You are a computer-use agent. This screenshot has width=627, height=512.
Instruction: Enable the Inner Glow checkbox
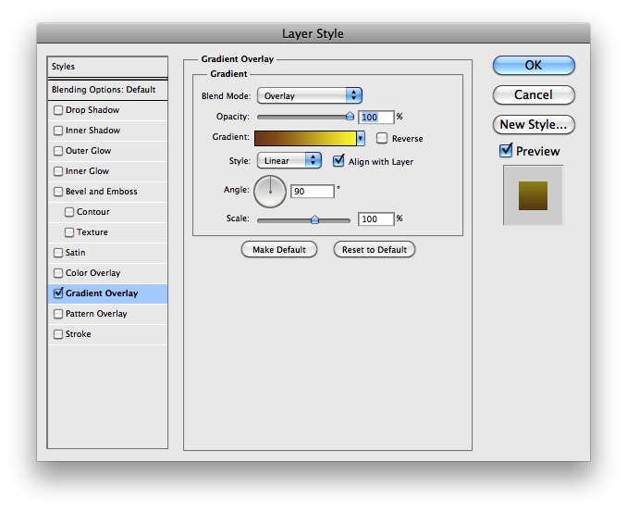[x=58, y=171]
